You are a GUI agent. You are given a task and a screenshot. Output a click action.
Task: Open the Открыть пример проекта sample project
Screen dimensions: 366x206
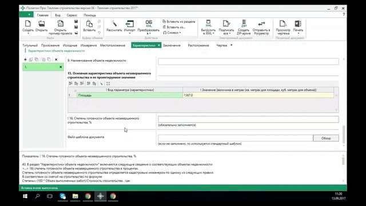click(x=61, y=23)
